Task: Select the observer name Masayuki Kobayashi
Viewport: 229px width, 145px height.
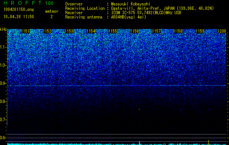Action: (x=131, y=4)
